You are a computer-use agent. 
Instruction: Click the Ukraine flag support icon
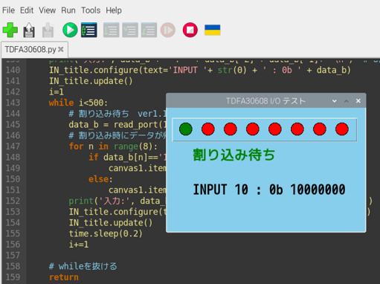click(213, 30)
